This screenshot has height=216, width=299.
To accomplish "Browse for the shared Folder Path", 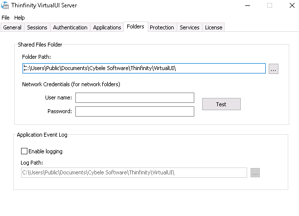I will (274, 69).
